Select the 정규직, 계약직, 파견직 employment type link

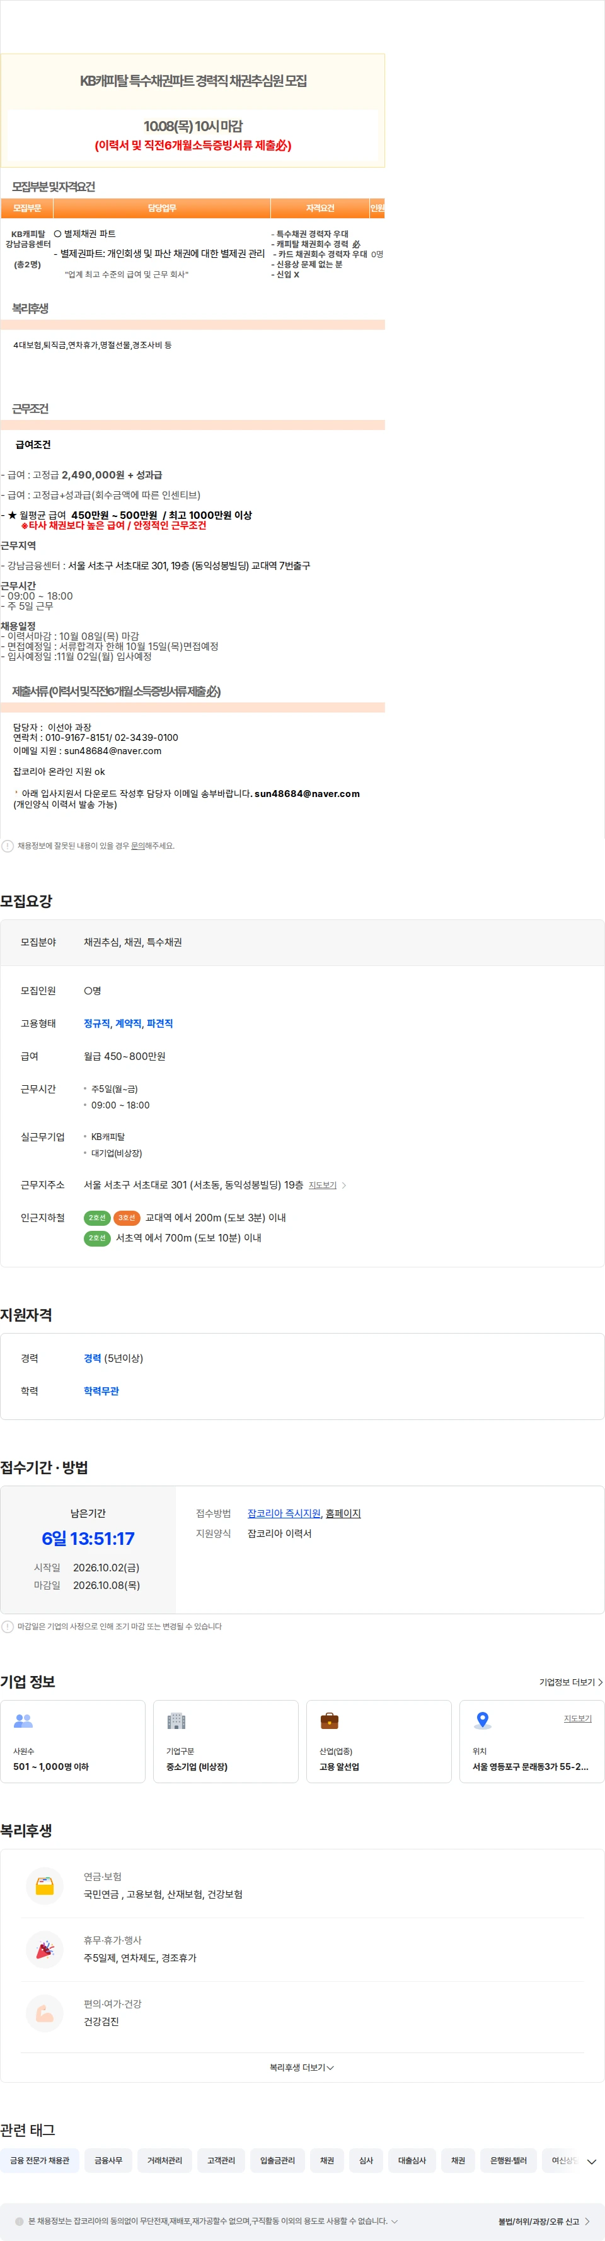[x=128, y=1023]
